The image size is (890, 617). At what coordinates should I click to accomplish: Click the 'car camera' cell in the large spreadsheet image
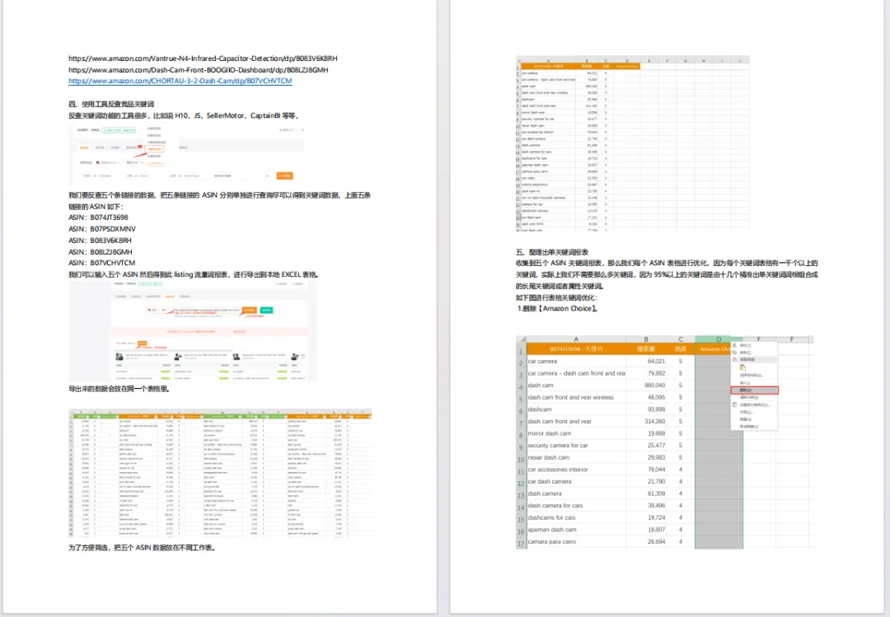coord(576,361)
